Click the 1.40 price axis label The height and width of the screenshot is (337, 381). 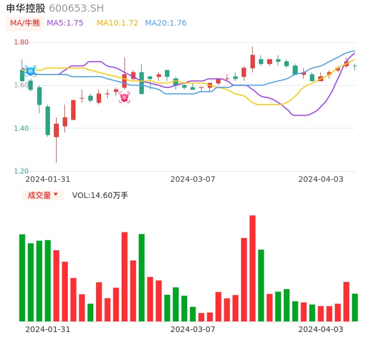tap(21, 128)
